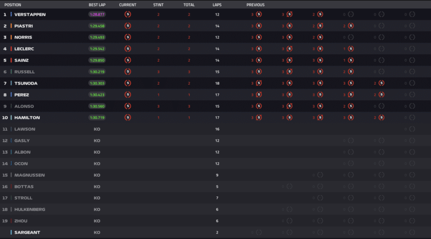Select the SARGEANT driver name
This screenshot has width=431, height=239.
click(27, 232)
